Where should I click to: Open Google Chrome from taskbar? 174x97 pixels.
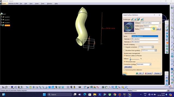click(115, 95)
